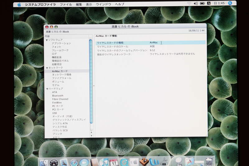
Task: Collapse the ハードウェア section
Action: pos(47,89)
